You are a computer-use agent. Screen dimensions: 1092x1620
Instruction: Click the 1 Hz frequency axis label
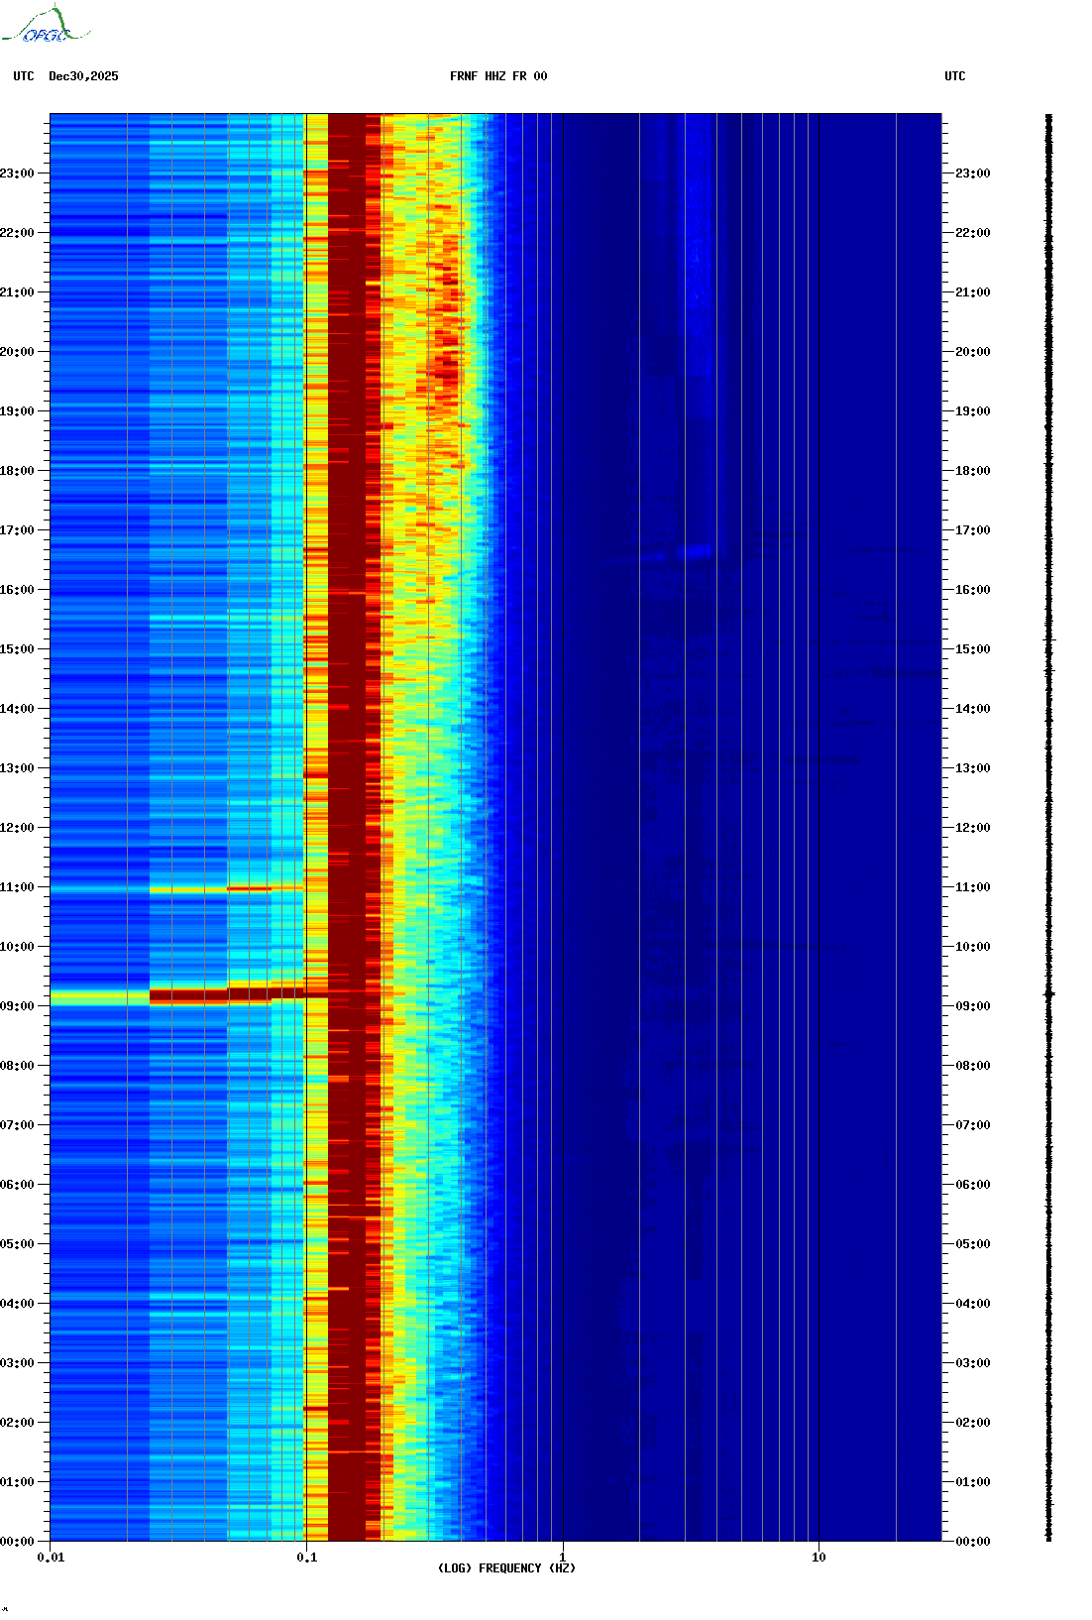coord(563,1558)
